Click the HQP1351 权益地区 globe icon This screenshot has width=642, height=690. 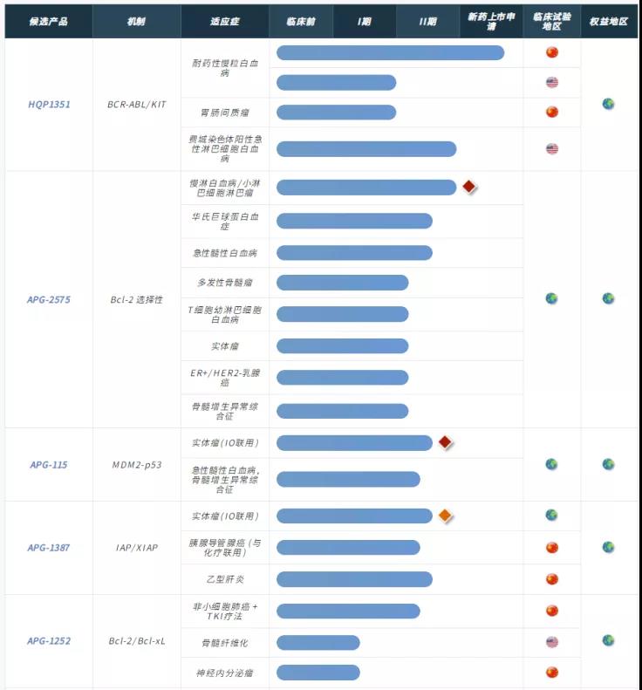608,104
